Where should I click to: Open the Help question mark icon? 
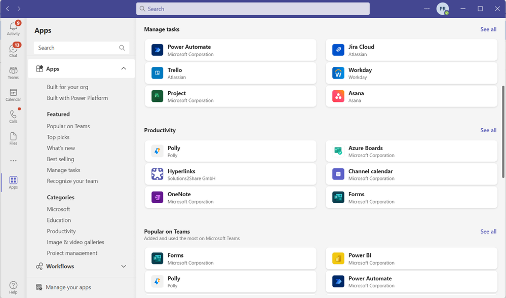tap(13, 285)
